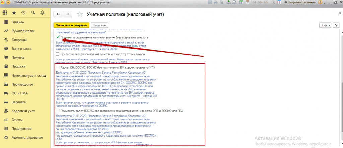Open the ОС и НМА section
The width and height of the screenshot is (343, 148).
(25, 93)
